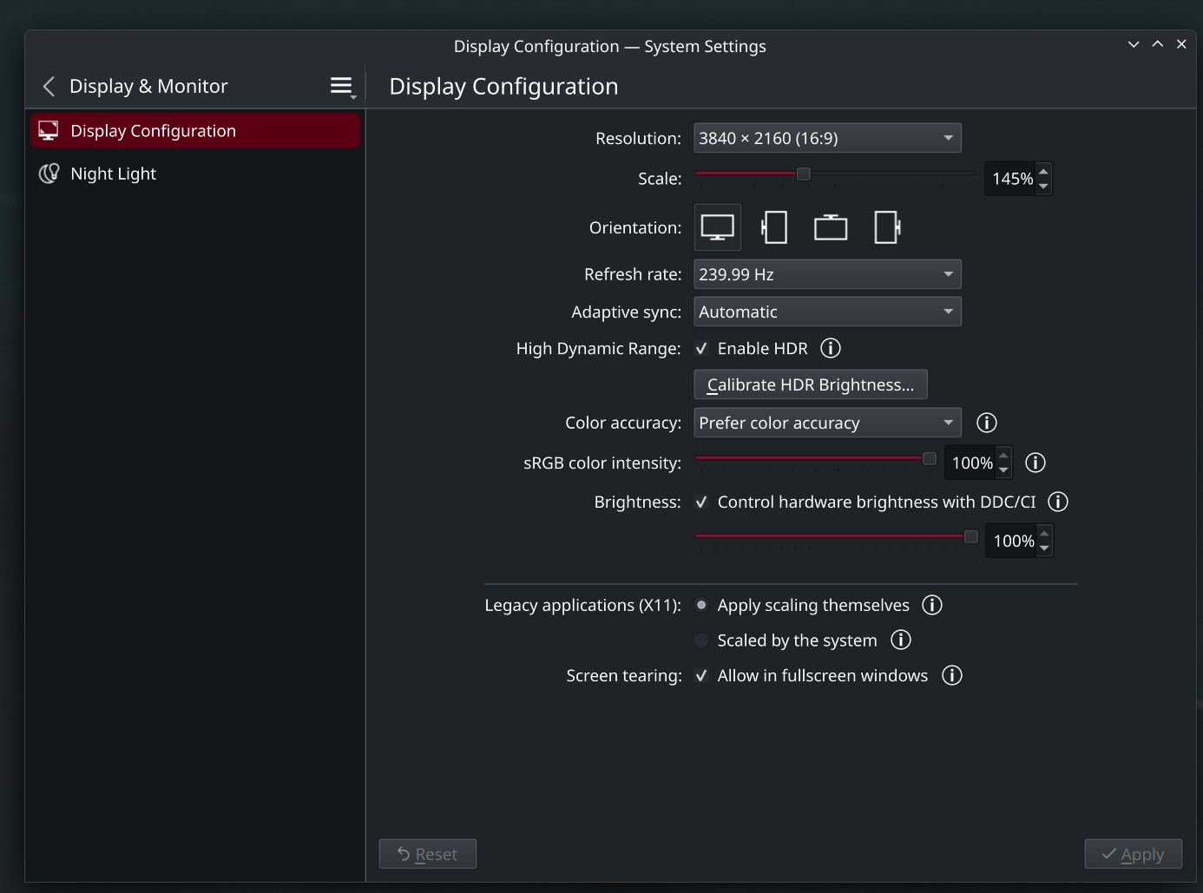Toggle Control hardware brightness with DDC/CI
1203x893 pixels.
(701, 502)
